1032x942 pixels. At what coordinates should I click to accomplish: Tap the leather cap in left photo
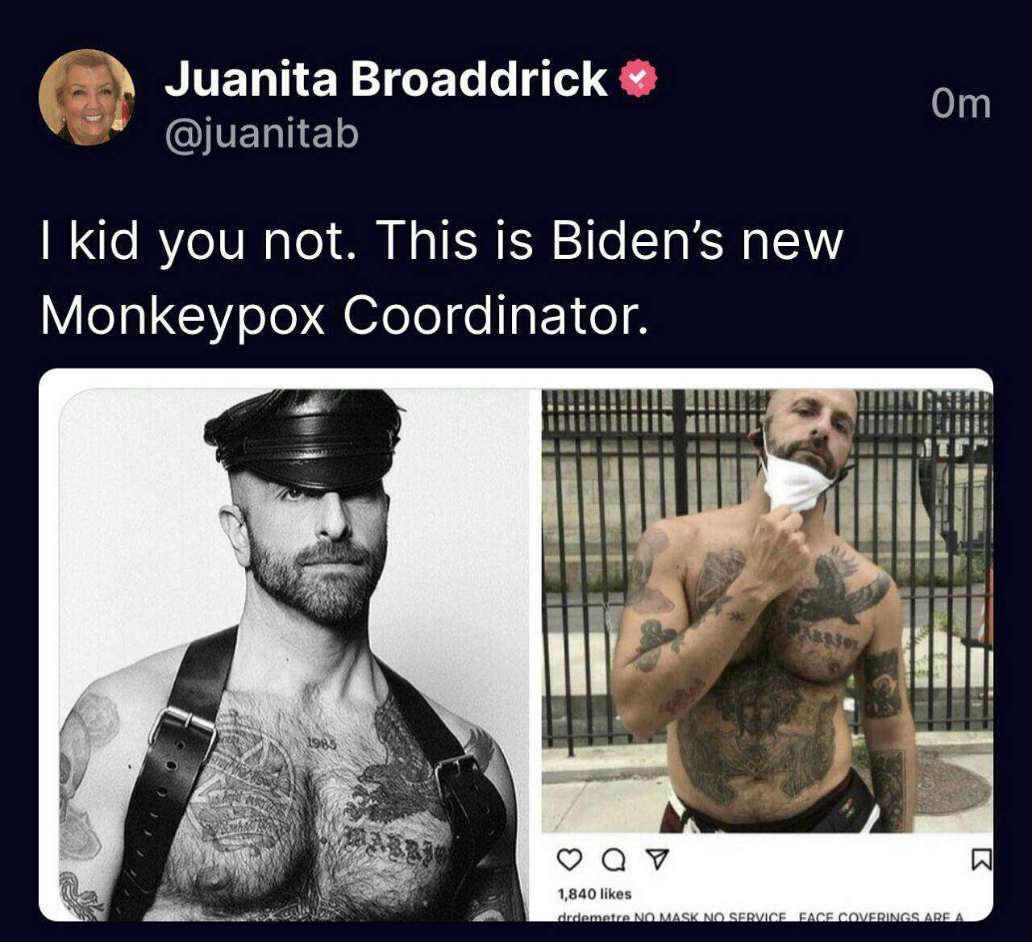pyautogui.click(x=304, y=440)
